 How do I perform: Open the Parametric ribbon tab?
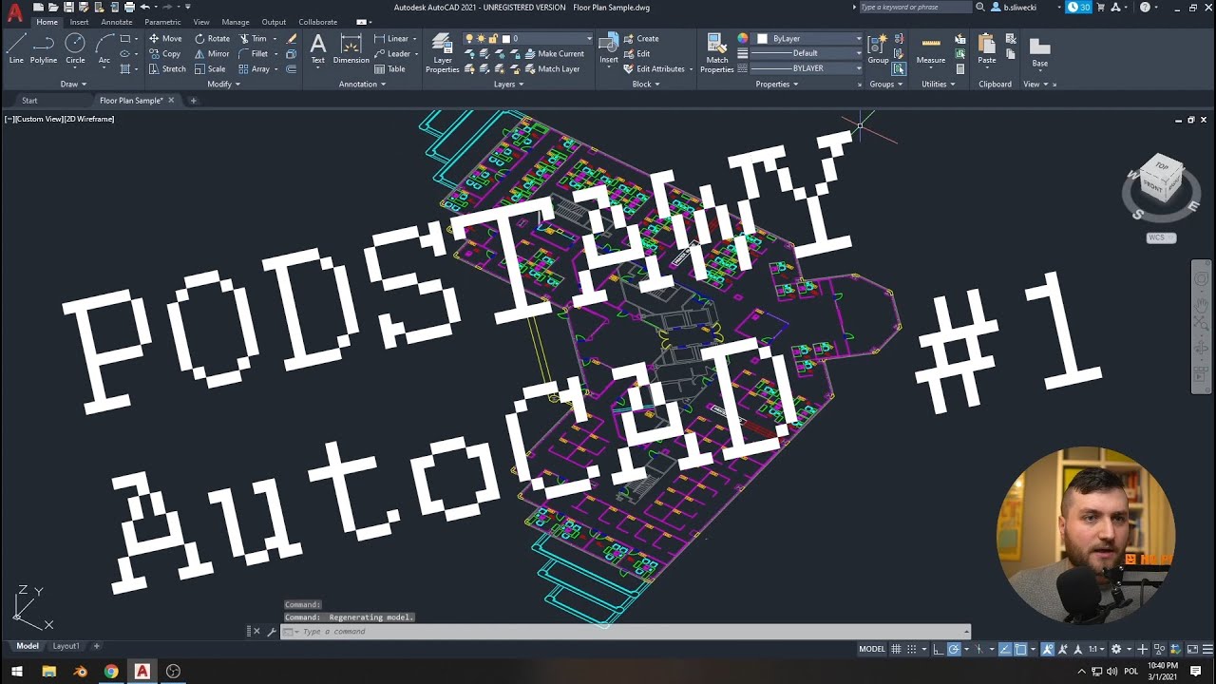[162, 22]
